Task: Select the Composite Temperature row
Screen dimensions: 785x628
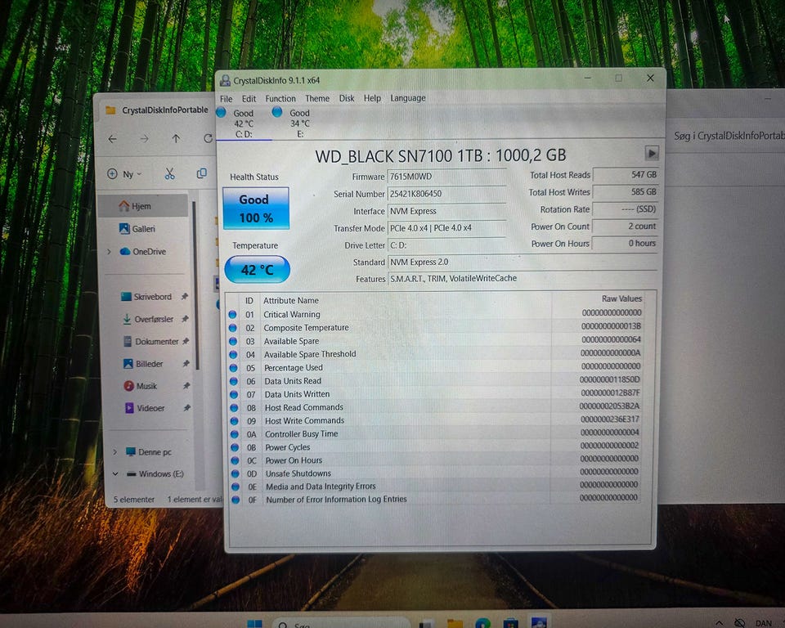Action: (x=434, y=327)
